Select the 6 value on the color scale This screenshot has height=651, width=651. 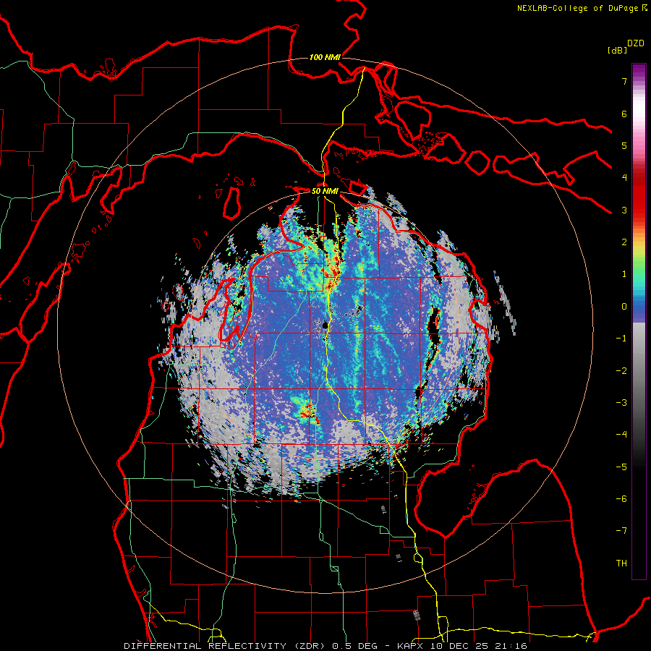coord(624,114)
